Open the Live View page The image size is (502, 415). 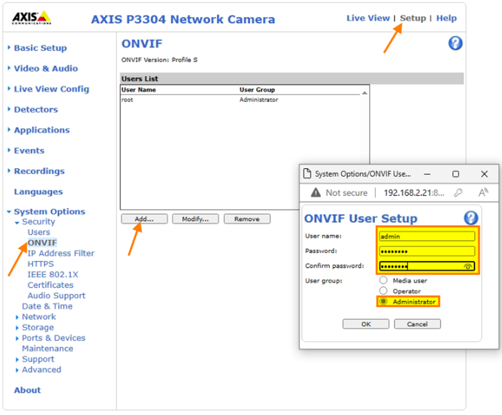[368, 18]
